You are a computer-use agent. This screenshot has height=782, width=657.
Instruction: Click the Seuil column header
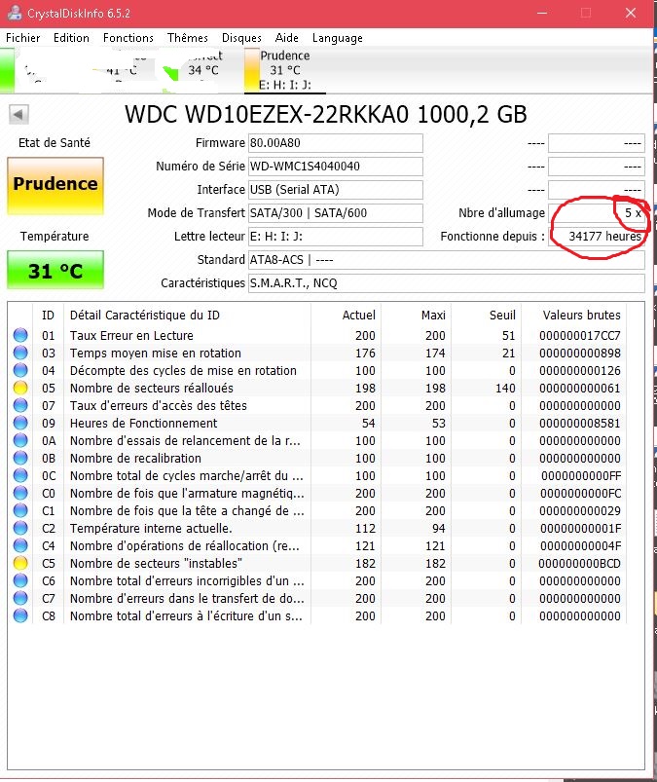pos(487,316)
